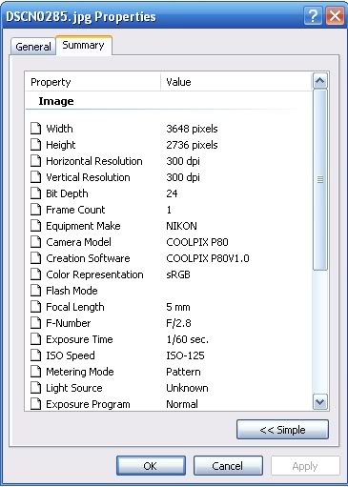348x487 pixels.
Task: Click the F/2.8 value
Action: click(x=178, y=323)
